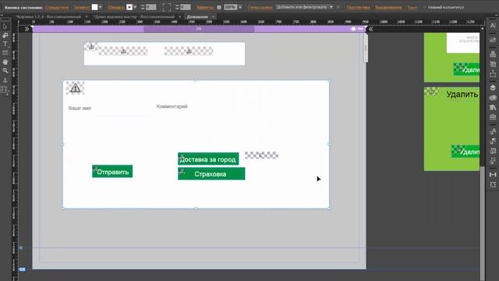Viewport: 499px width, 281px height.
Task: Click the warning triangle icon inside the form
Action: point(76,88)
